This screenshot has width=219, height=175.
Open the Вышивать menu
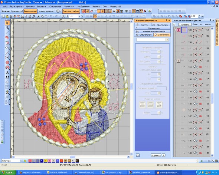click(42, 6)
